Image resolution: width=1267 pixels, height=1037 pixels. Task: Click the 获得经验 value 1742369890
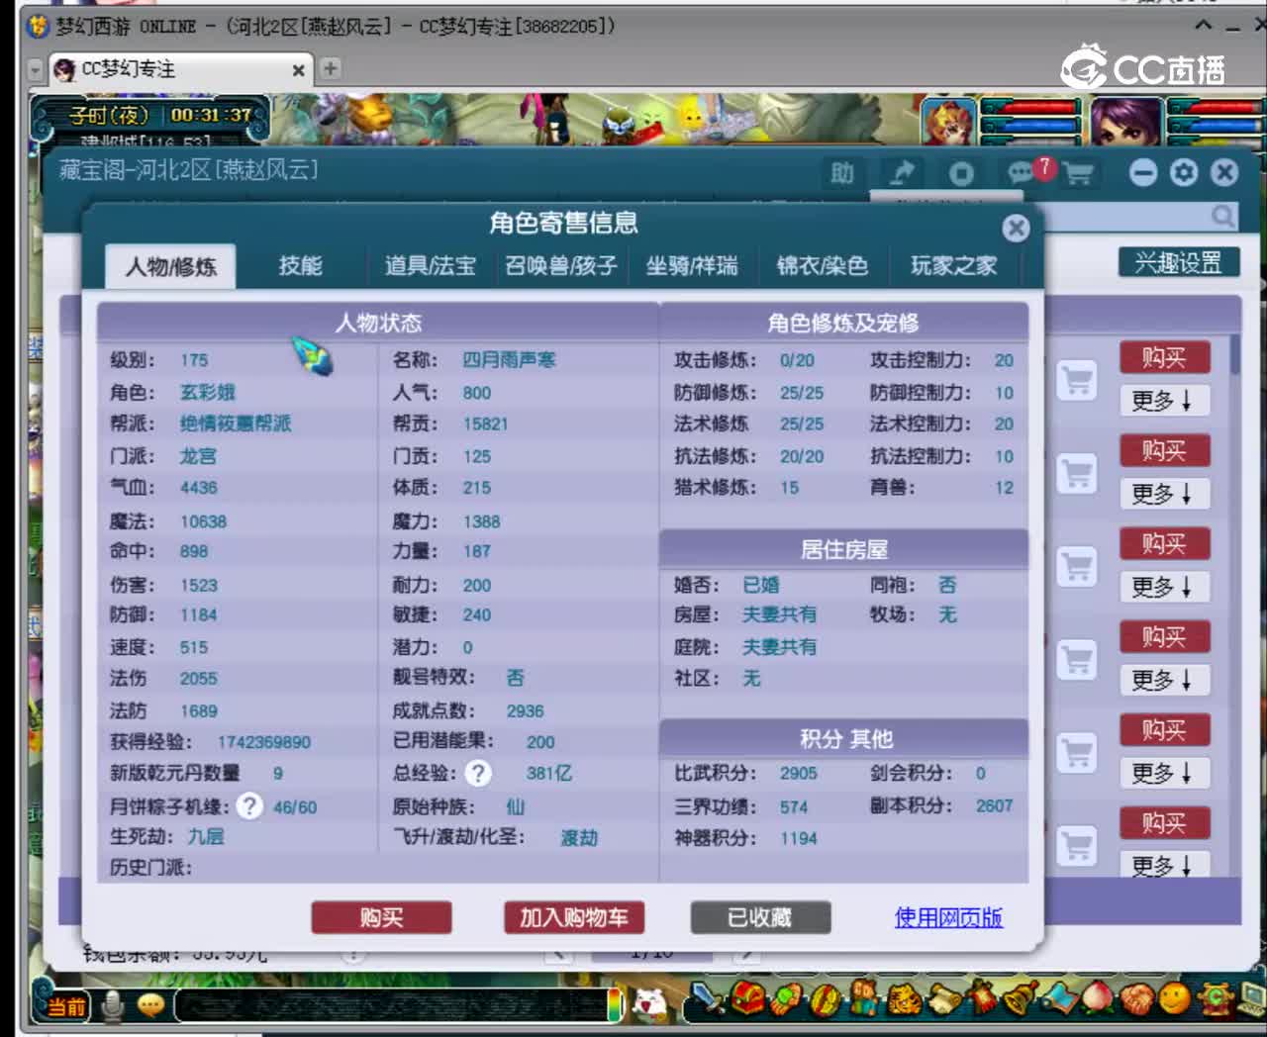coord(263,742)
